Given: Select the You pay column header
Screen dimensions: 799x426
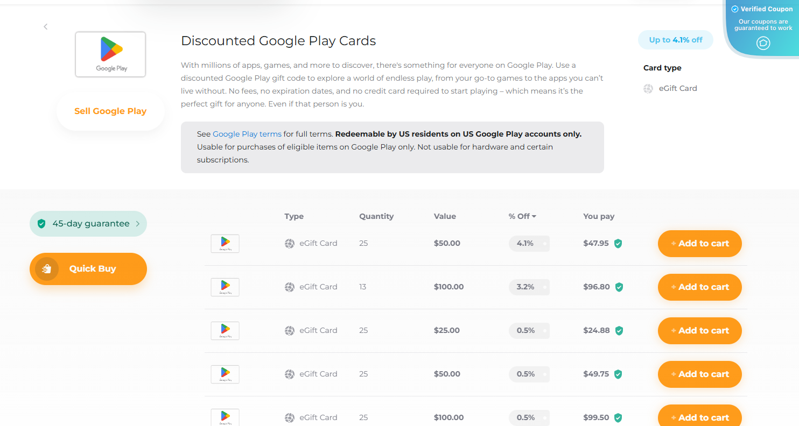Looking at the screenshot, I should coord(598,216).
